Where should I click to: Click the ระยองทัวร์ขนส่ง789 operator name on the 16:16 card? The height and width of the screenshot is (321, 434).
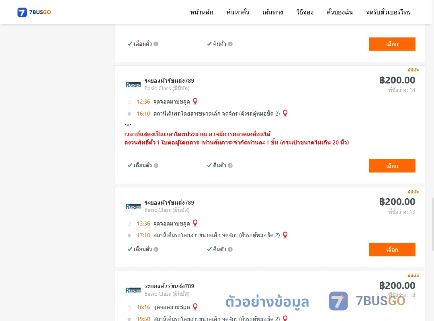pyautogui.click(x=169, y=286)
